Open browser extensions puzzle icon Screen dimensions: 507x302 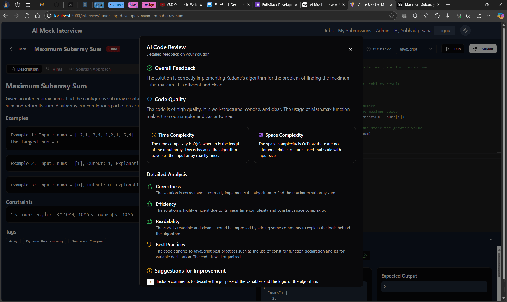point(415,16)
